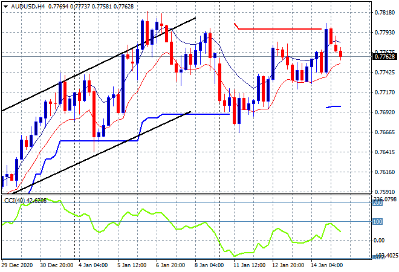399x272 pixels.
Task: Click the 11 Jan 12:00 time label
Action: [x=249, y=265]
